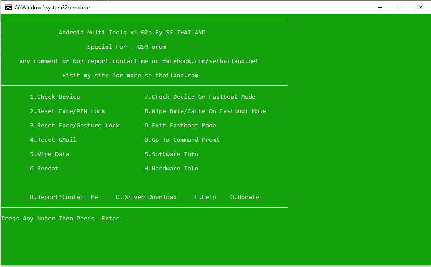Viewport: 431px width, 267px height.
Task: Click the facebook.com/sethailand.net contact line
Action: 139,61
